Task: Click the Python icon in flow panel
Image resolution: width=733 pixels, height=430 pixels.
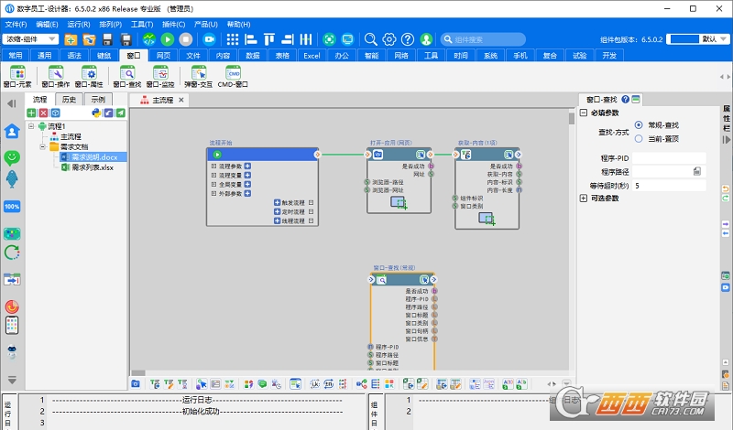Action: [x=96, y=113]
